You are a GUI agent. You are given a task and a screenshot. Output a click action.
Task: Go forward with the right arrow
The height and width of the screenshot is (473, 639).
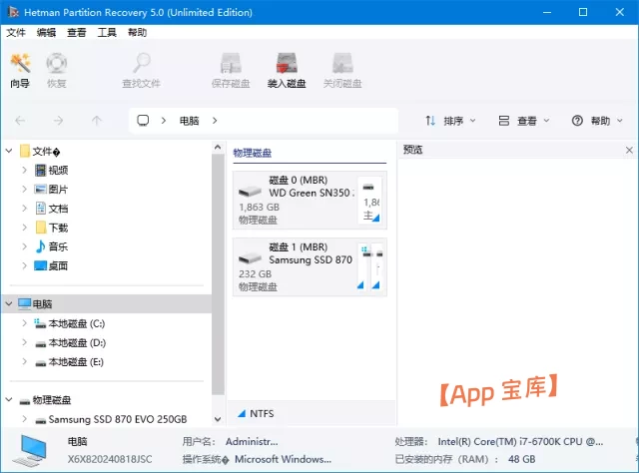[x=58, y=121]
